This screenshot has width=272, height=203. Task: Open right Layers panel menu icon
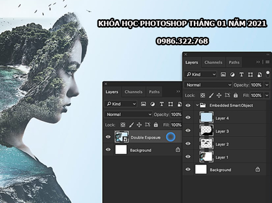tap(267, 62)
